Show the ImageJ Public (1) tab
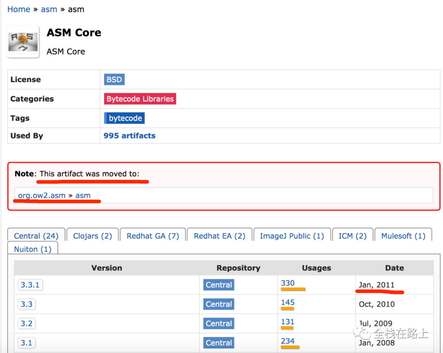The width and height of the screenshot is (443, 353). pos(292,235)
